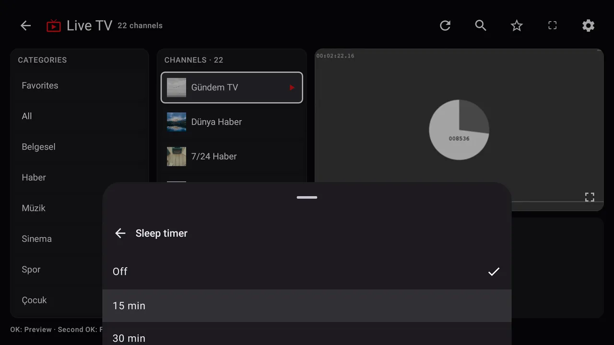Play the Gündem TV channel
Viewport: 614px width, 345px height.
[x=232, y=88]
